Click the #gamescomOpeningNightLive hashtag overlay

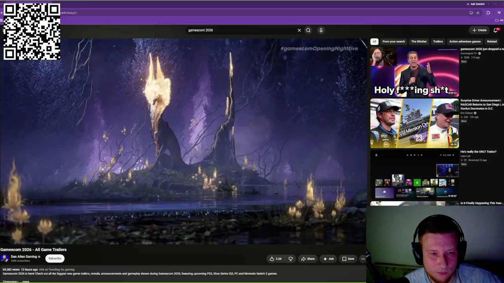pos(319,48)
